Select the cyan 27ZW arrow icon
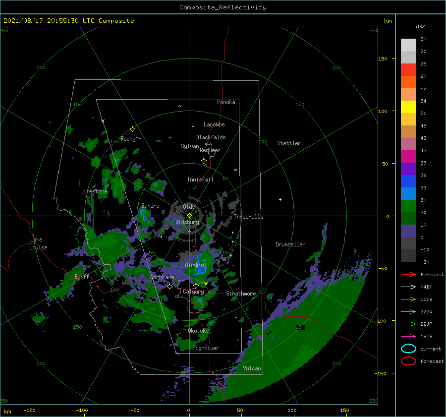 click(x=408, y=312)
